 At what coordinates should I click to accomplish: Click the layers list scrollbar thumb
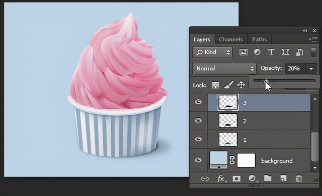pos(315,147)
